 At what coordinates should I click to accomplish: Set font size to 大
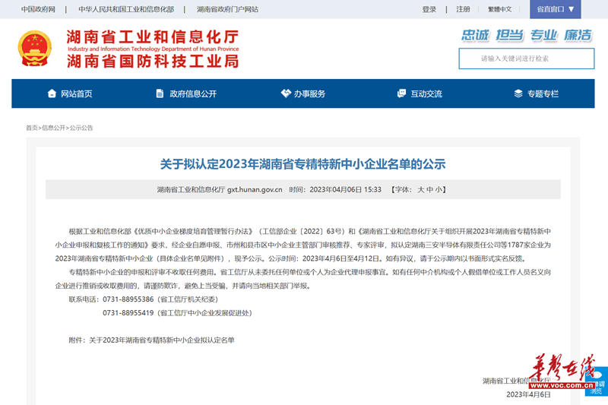421,189
